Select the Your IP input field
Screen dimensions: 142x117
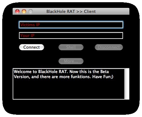71,35
